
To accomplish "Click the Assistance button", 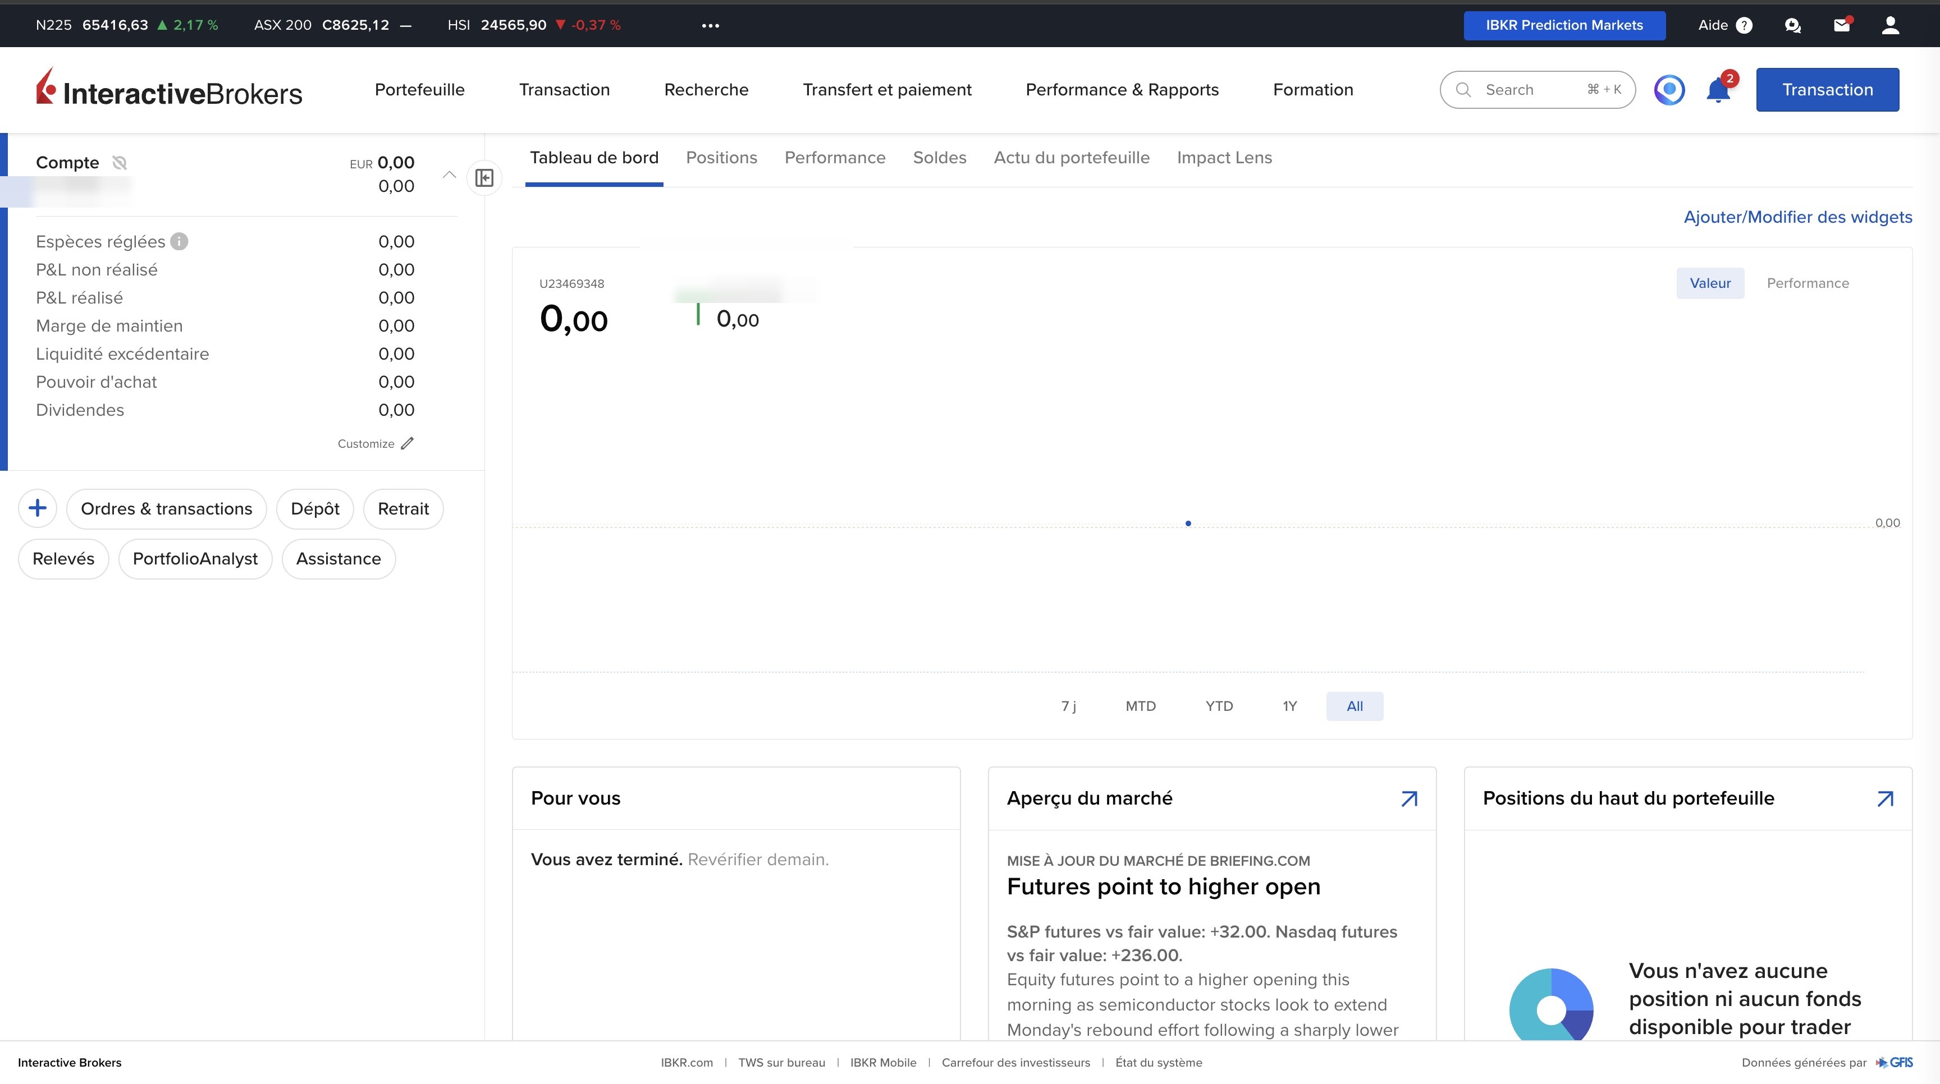I will click(x=338, y=559).
